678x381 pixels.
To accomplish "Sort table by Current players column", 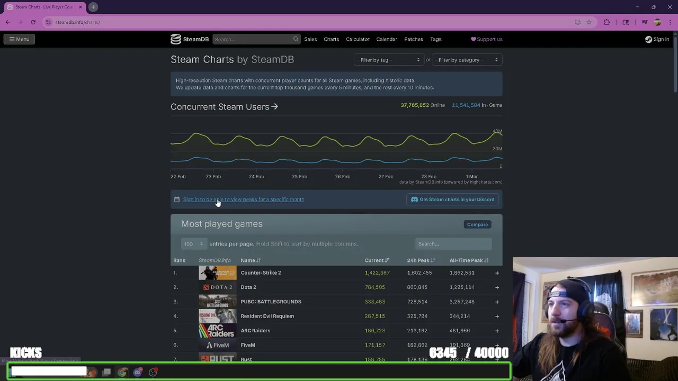I will 377,260.
